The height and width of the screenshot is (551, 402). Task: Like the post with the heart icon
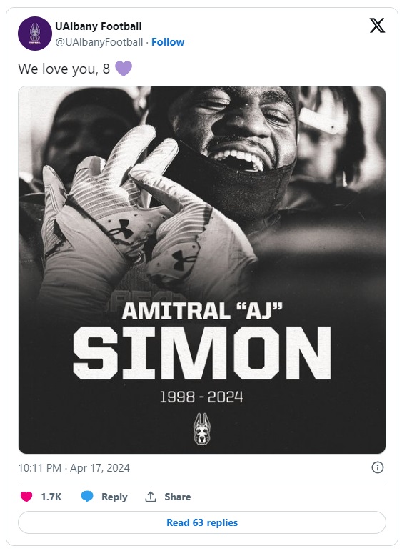point(26,497)
